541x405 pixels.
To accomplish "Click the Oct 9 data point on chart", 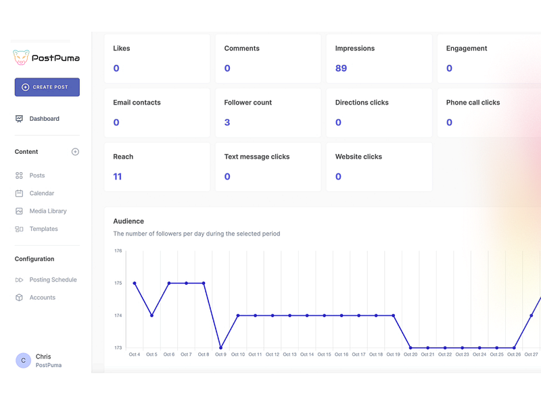I will coord(220,348).
